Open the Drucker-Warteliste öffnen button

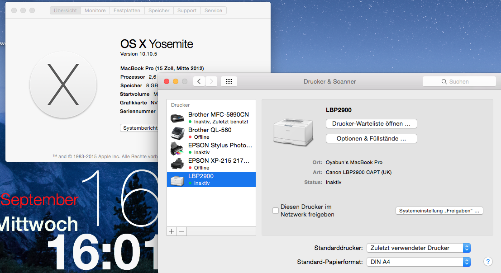pyautogui.click(x=371, y=124)
